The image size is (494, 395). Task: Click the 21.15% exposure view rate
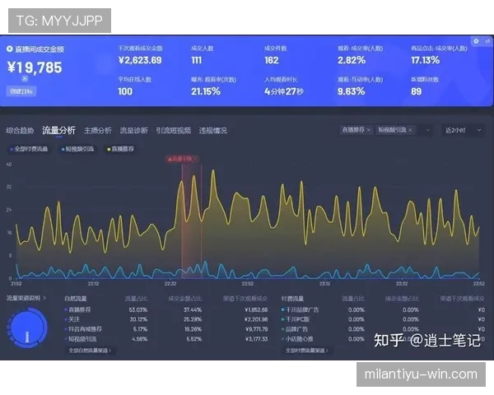click(x=206, y=91)
